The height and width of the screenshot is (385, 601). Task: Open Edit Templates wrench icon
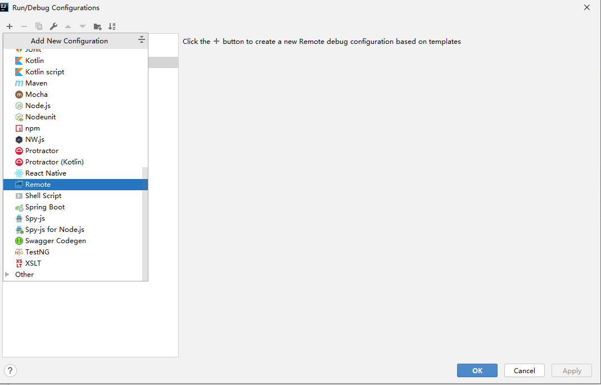click(x=53, y=26)
